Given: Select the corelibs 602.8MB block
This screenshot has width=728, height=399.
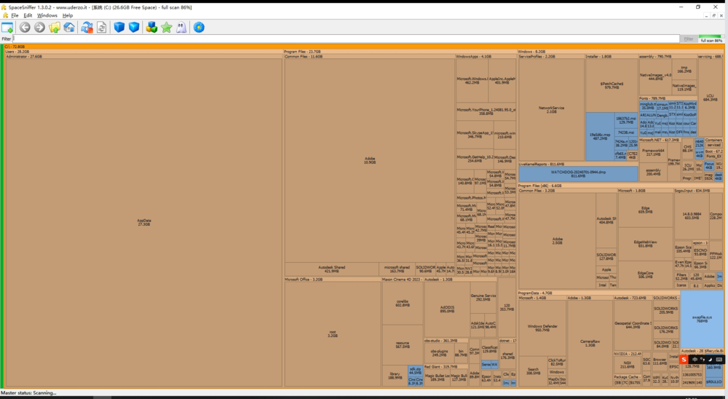Looking at the screenshot, I should tap(403, 303).
